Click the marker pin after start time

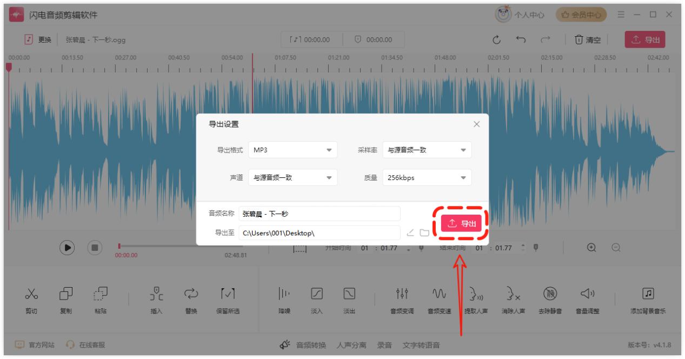(421, 248)
